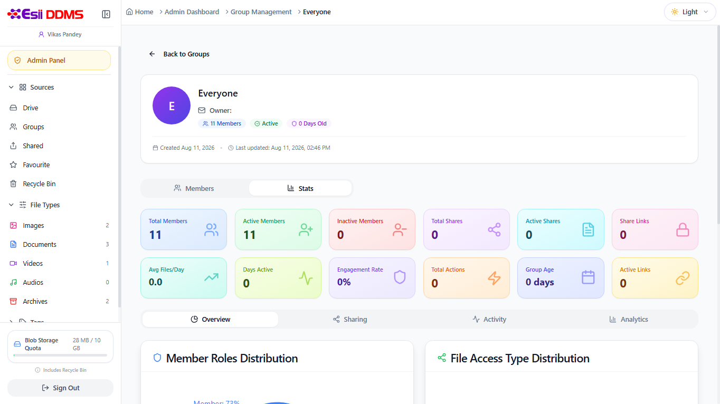The height and width of the screenshot is (404, 720).
Task: Click the Blob Storage Quota drive icon
Action: coord(17,344)
